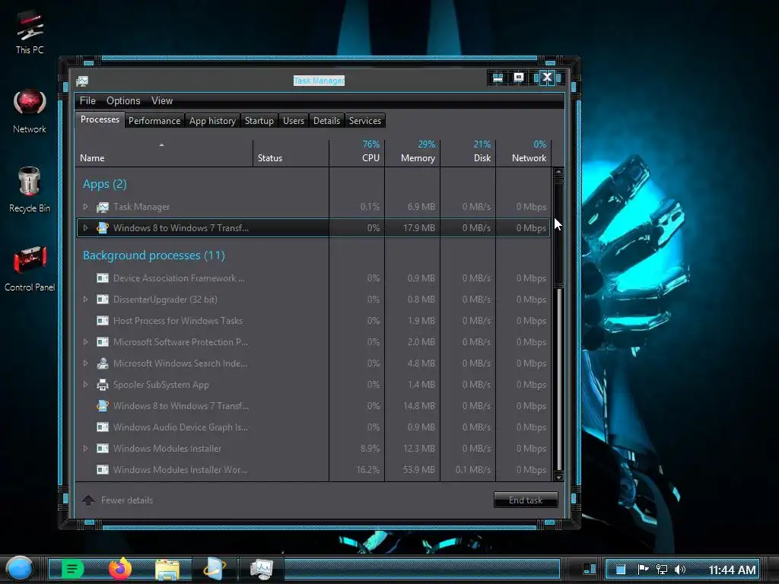Sort processes by Memory column

pyautogui.click(x=412, y=153)
